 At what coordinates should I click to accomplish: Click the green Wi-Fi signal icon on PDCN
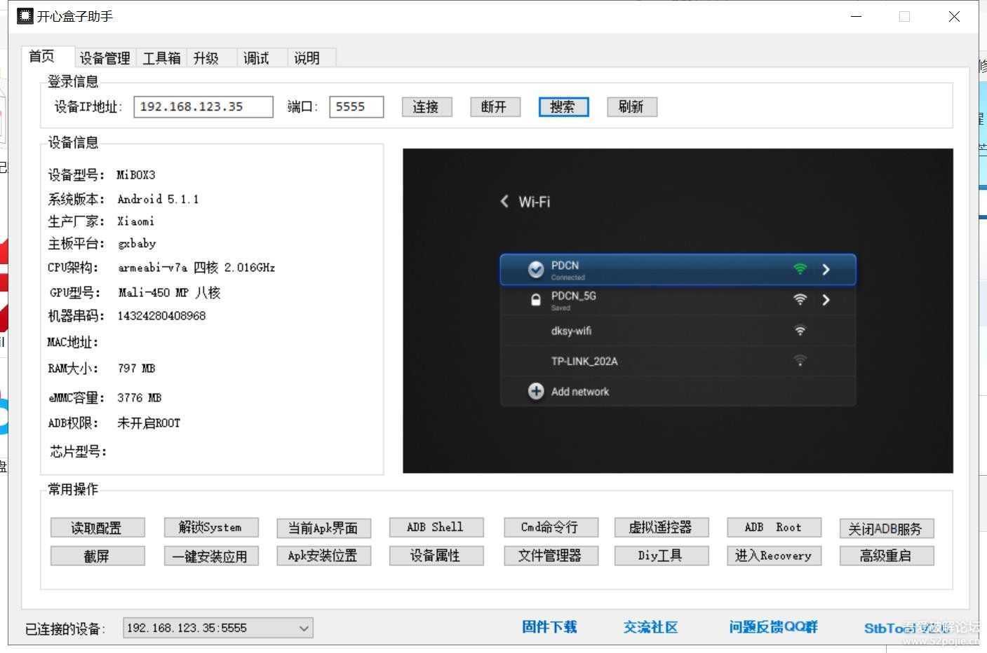pyautogui.click(x=800, y=268)
